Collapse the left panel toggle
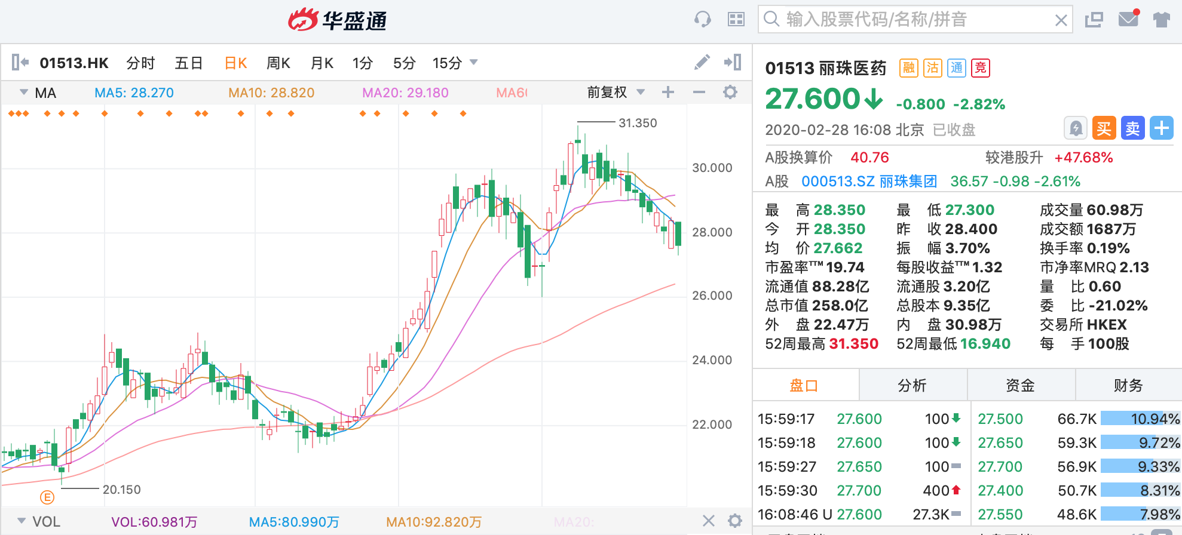Screen dimensions: 1182x535 (x=20, y=62)
